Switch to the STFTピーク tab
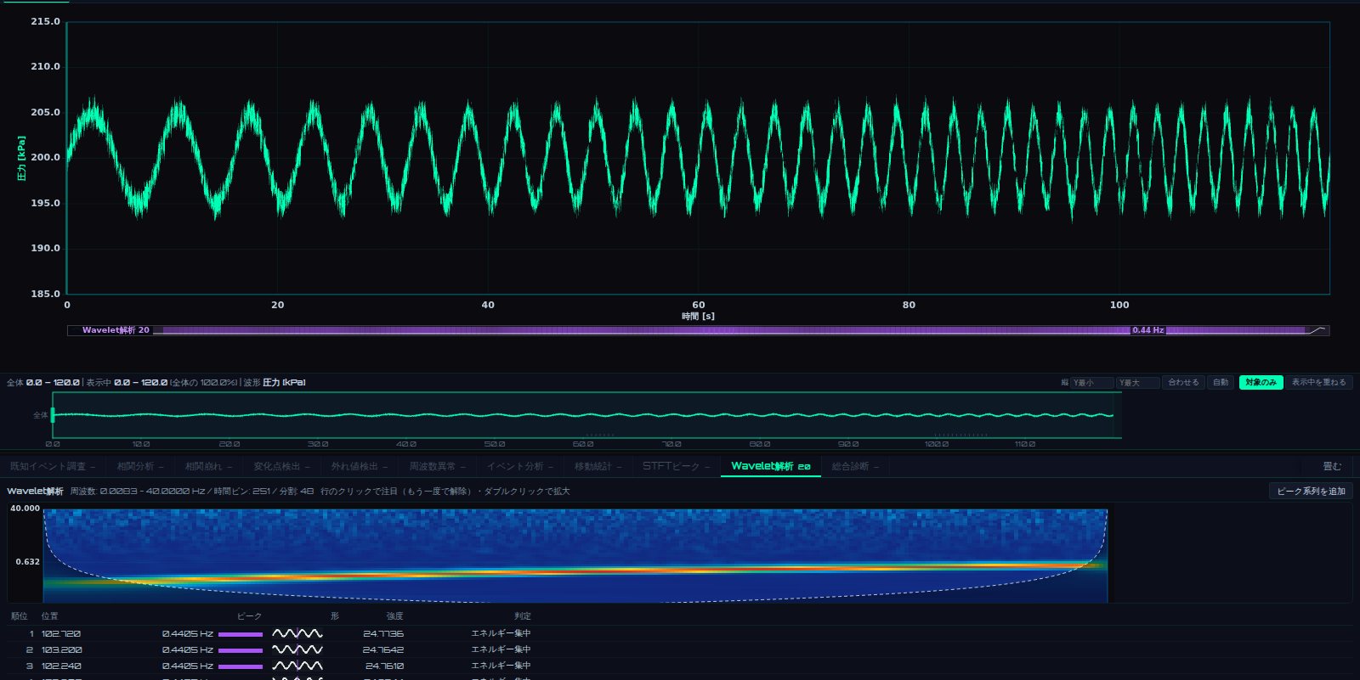Viewport: 1360px width, 680px height. tap(676, 466)
